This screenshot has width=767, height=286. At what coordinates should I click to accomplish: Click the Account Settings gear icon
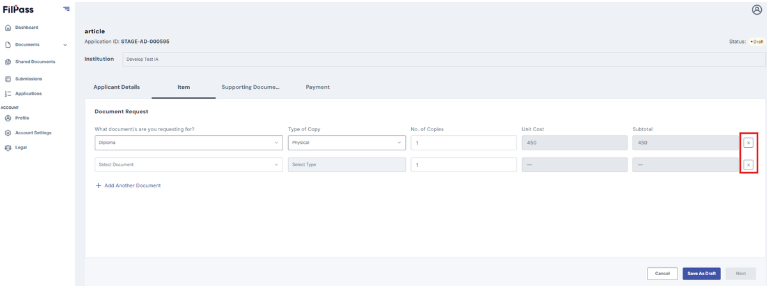pyautogui.click(x=8, y=133)
